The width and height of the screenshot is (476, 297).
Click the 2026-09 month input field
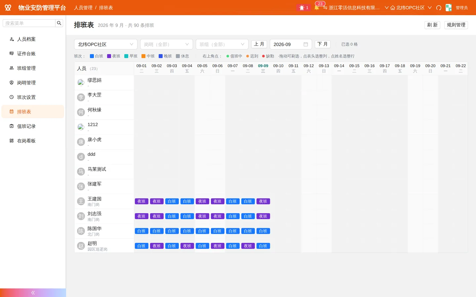point(291,44)
